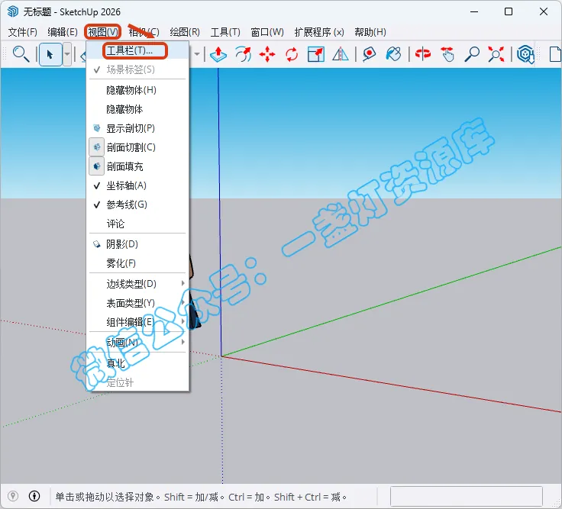This screenshot has width=562, height=509.
Task: Select the Orbit tool
Action: pos(423,54)
